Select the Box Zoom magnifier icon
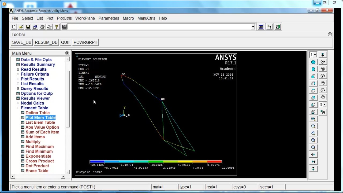The height and width of the screenshot is (193, 343). point(313,126)
